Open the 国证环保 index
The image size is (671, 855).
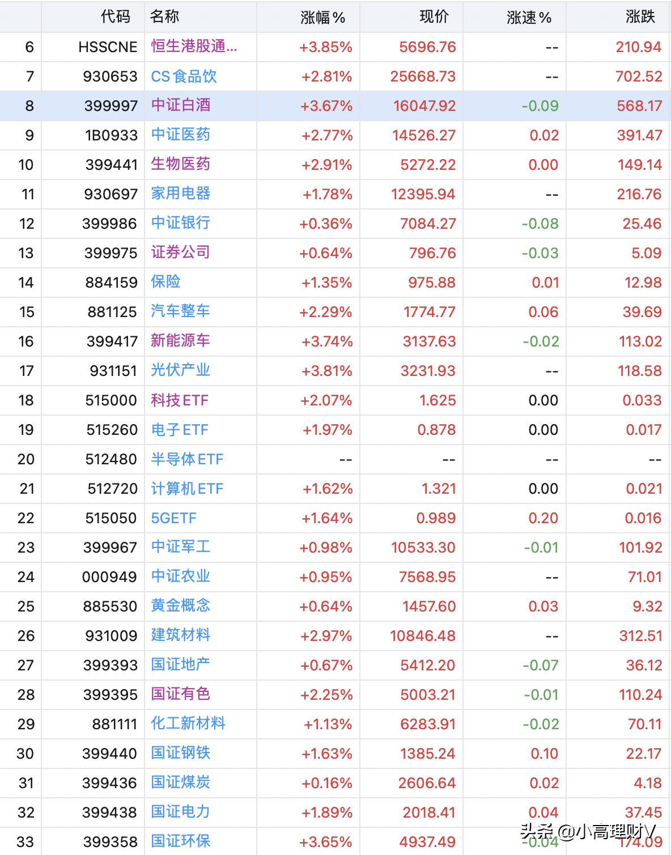181,841
